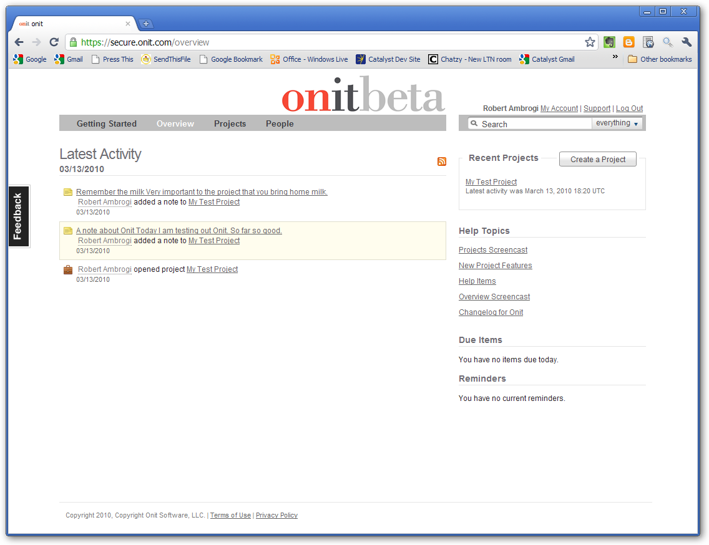This screenshot has height=545, width=709.
Task: Open the Catalyst Gmail bookmark
Action: [547, 59]
